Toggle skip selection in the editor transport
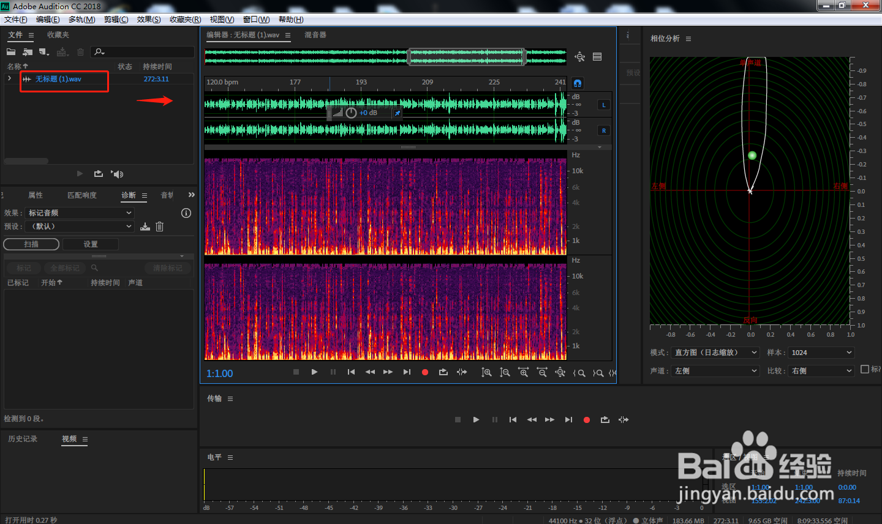 [x=462, y=372]
